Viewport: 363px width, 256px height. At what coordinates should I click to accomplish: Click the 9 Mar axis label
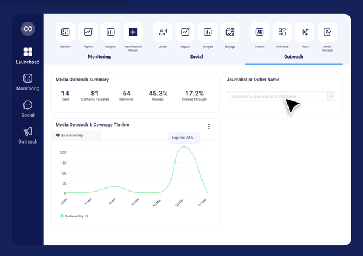pyautogui.click(x=112, y=202)
